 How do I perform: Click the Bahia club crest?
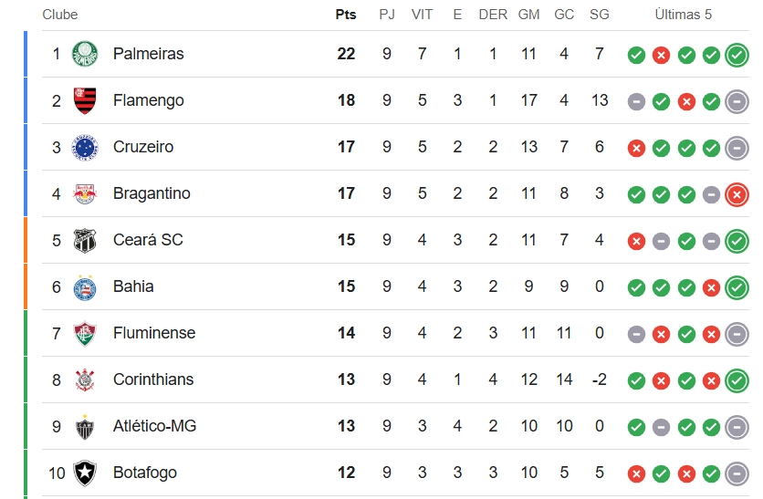[x=85, y=287]
